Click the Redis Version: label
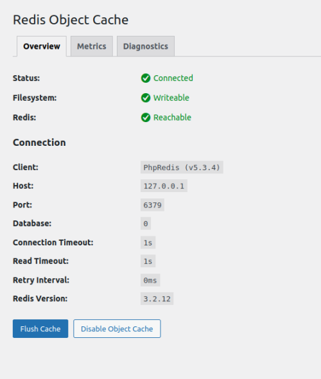 point(40,299)
